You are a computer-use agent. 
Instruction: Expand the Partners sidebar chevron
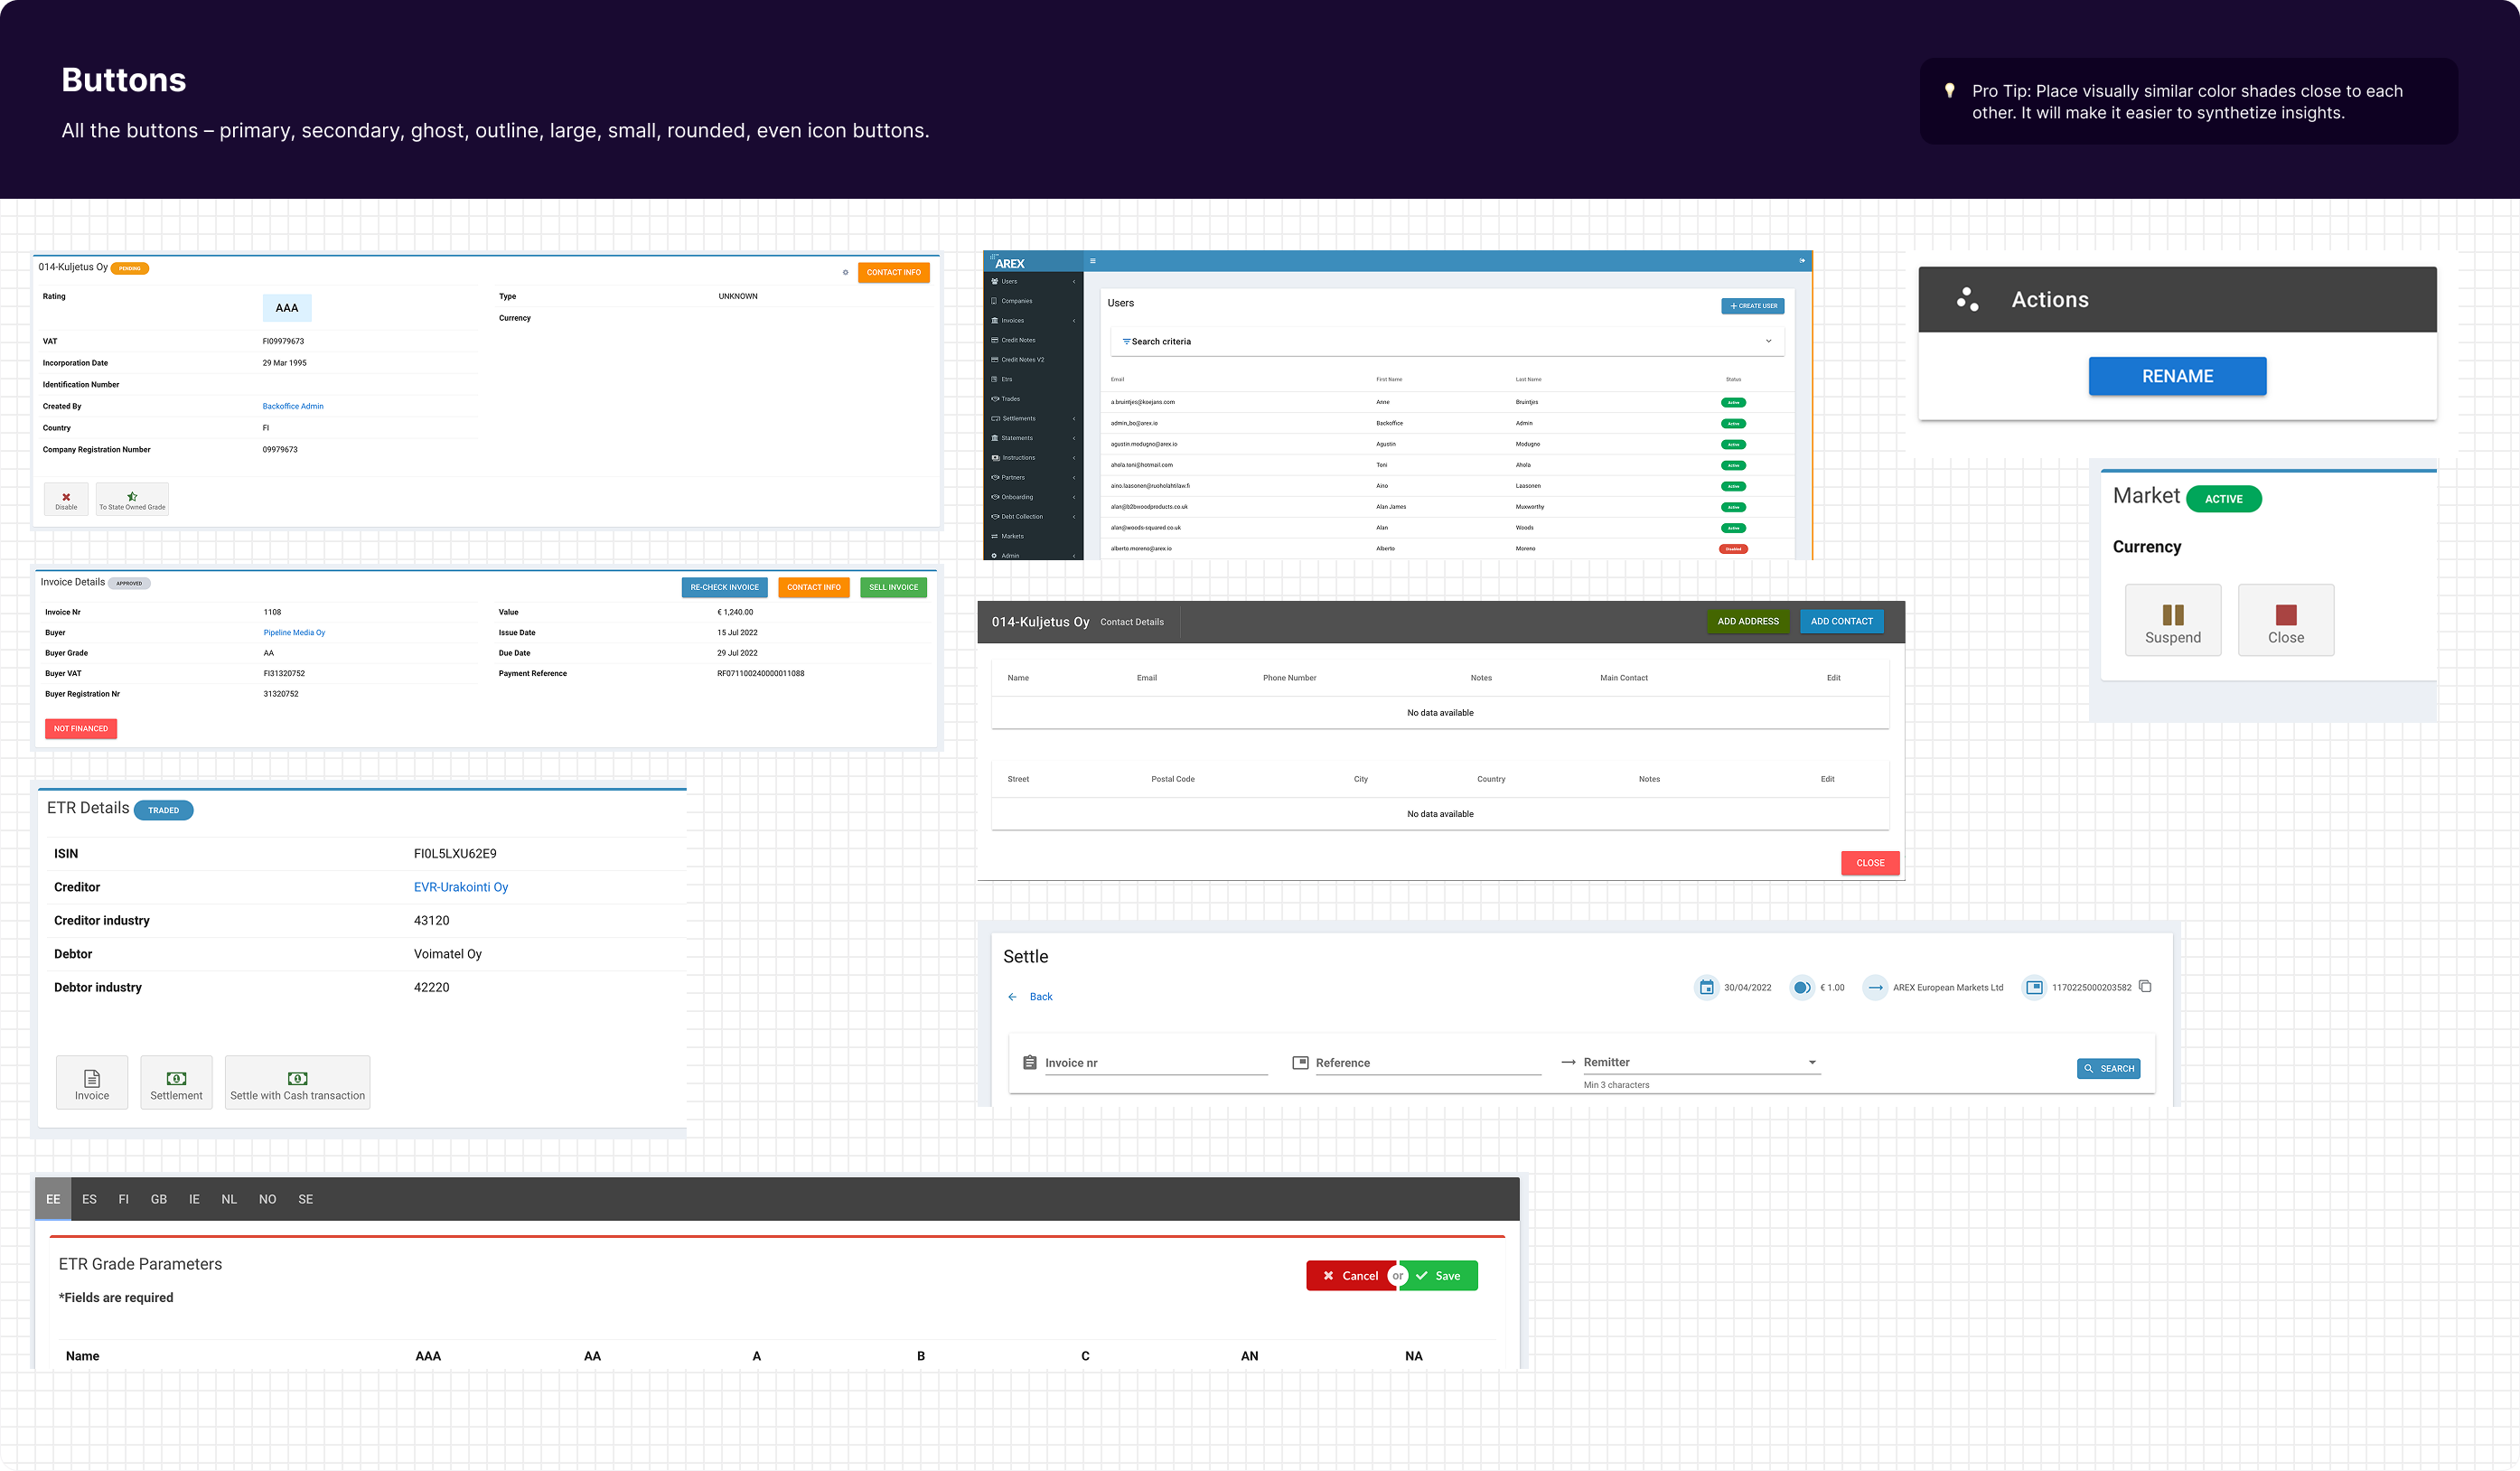(1074, 478)
